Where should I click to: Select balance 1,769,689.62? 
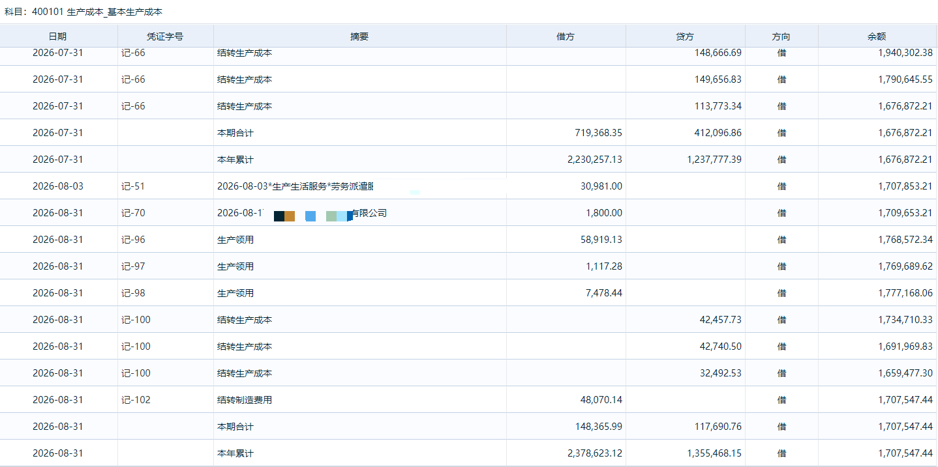[x=905, y=266]
